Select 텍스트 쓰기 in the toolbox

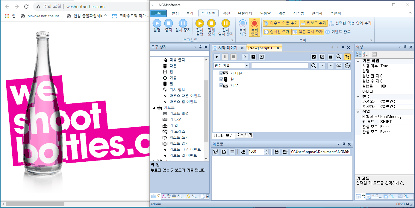pyautogui.click(x=179, y=137)
